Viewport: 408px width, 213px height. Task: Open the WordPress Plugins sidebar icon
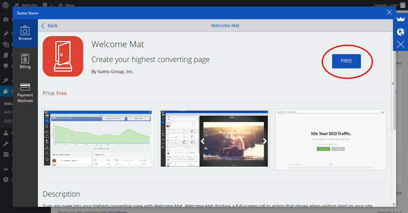point(6,91)
